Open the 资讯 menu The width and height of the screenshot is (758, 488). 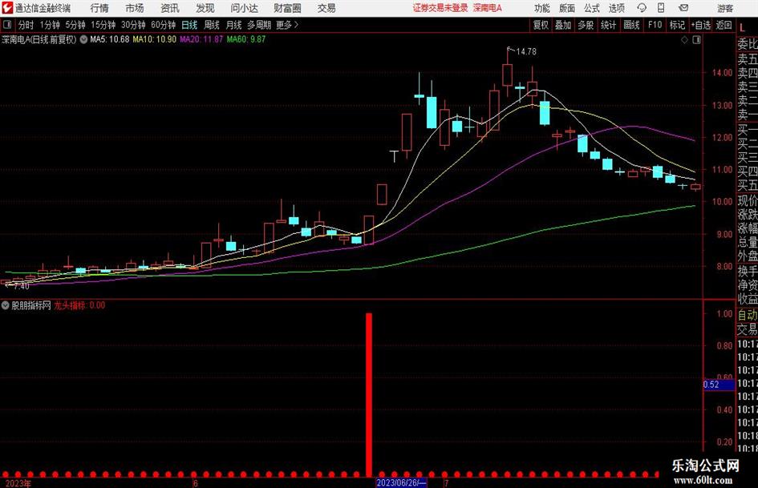[170, 8]
